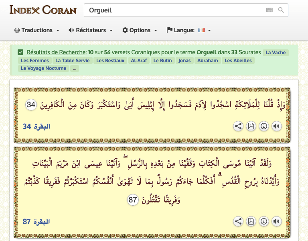This screenshot has width=308, height=241.
Task: Expand the Options dropdown arrow
Action: click(x=156, y=31)
